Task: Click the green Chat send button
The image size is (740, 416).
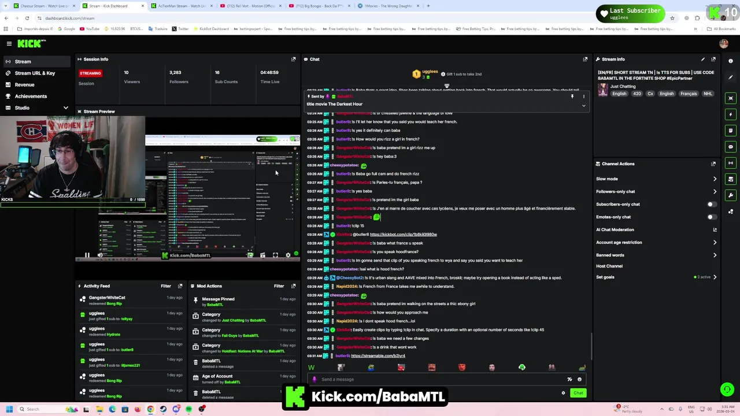Action: (x=578, y=393)
